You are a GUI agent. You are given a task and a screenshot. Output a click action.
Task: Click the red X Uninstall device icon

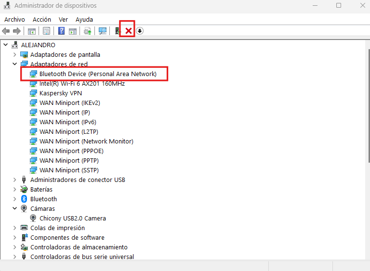pos(128,31)
